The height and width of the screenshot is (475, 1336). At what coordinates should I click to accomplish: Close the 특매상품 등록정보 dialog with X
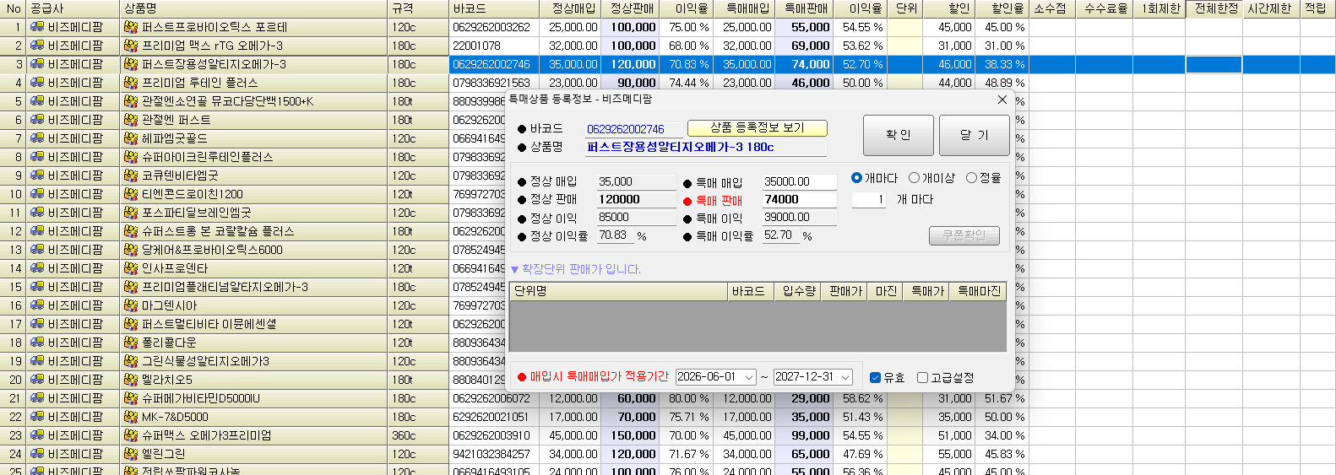tap(1002, 100)
